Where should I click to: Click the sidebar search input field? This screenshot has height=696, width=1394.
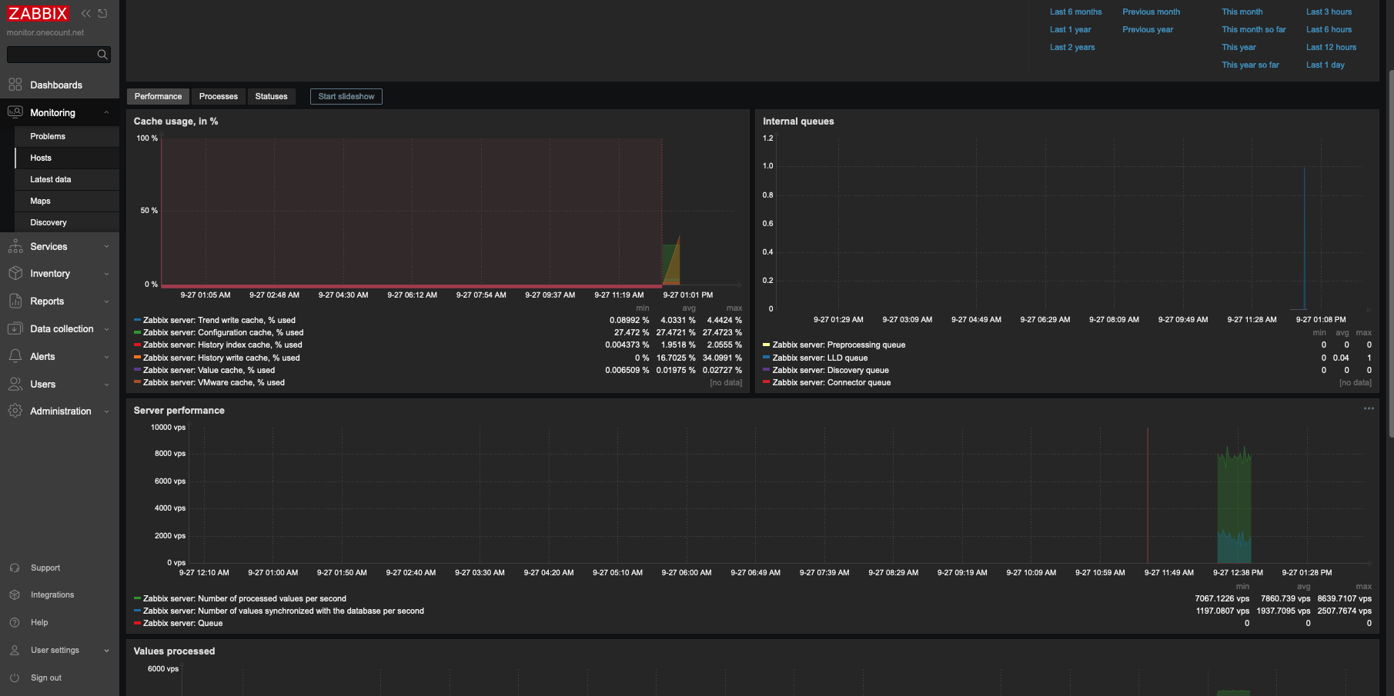(51, 55)
